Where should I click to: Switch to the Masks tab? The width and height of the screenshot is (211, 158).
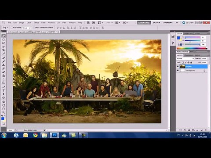(193, 52)
